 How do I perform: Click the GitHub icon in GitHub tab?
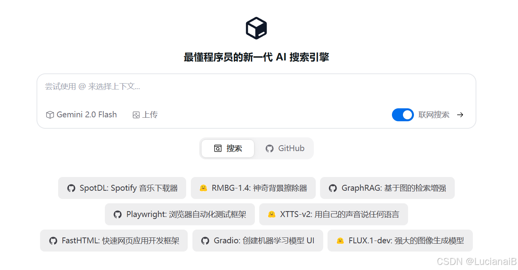click(x=269, y=149)
